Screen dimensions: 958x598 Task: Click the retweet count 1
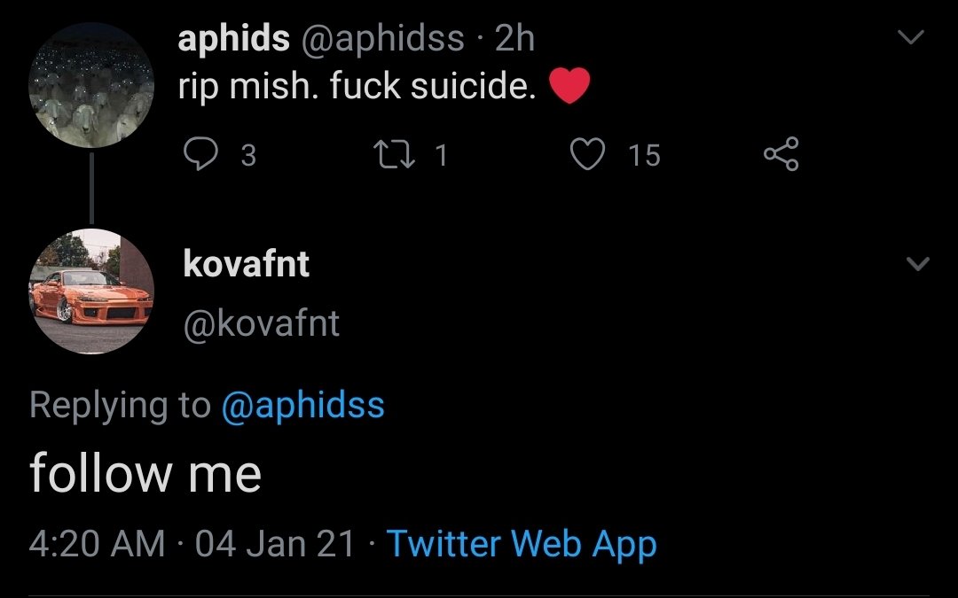coord(441,156)
